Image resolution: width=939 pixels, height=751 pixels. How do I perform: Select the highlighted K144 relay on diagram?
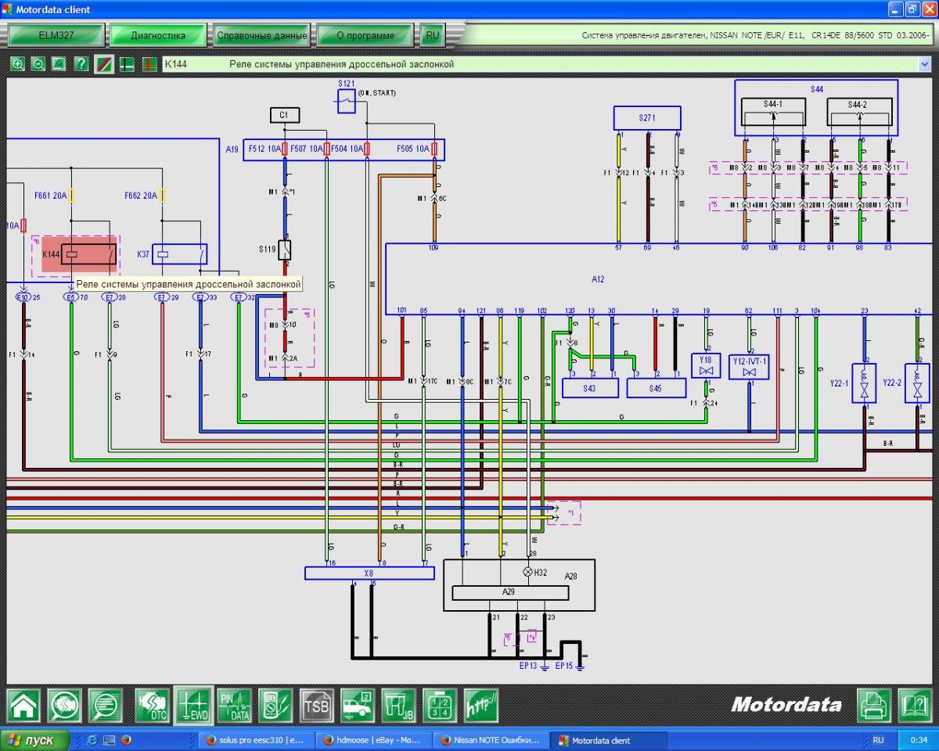point(79,254)
